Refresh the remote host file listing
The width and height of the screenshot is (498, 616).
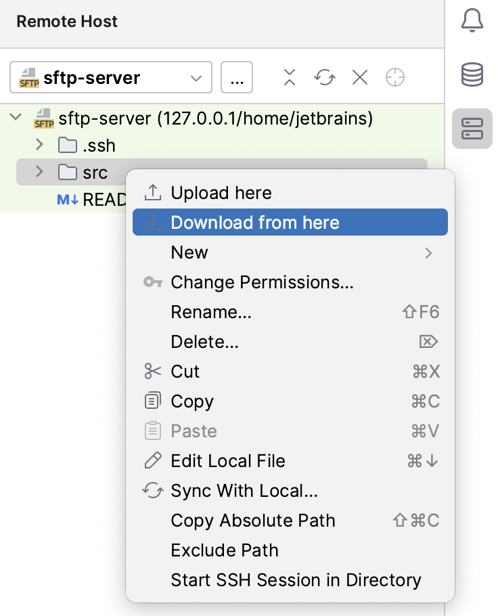point(324,77)
